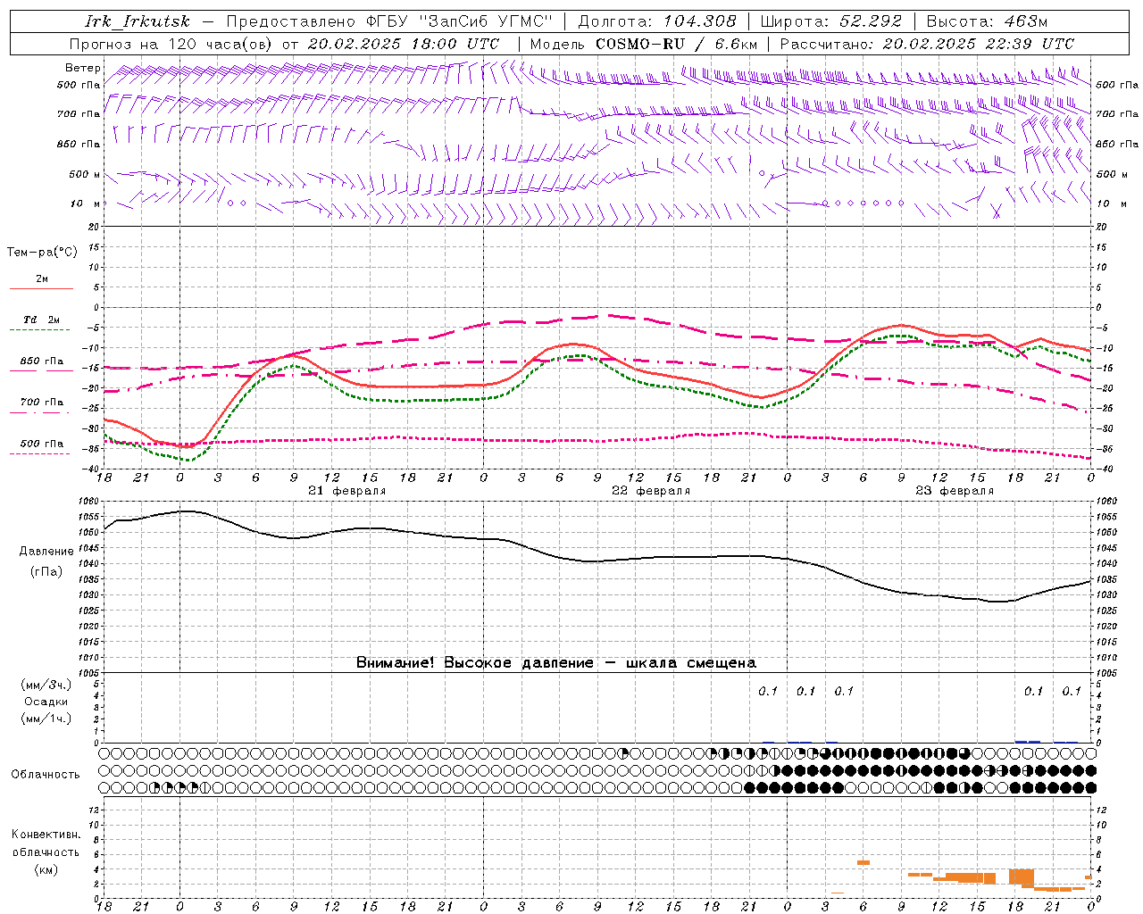Click the 'Широта: 52.292' latitude value
Viewport: 1143px width, 914px height.
[x=831, y=21]
